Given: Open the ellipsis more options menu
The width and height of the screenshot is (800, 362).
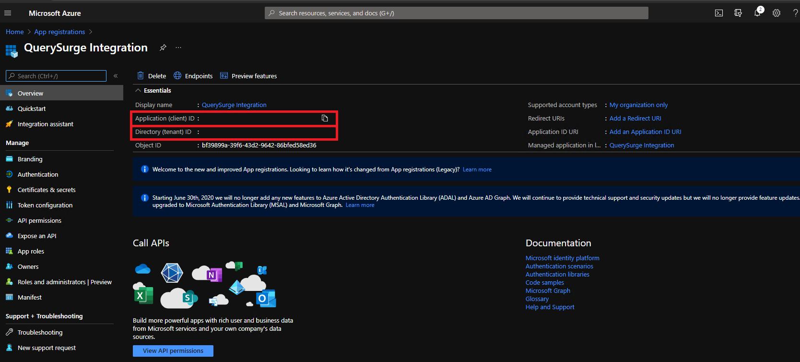Looking at the screenshot, I should pos(178,48).
